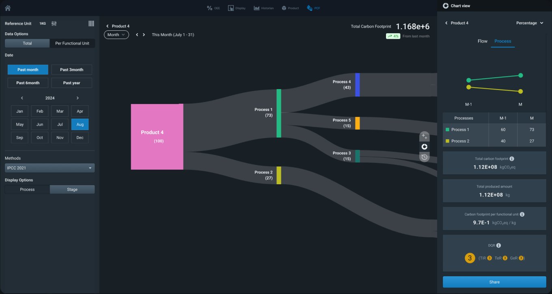Click the Share button
The image size is (552, 294).
(494, 282)
